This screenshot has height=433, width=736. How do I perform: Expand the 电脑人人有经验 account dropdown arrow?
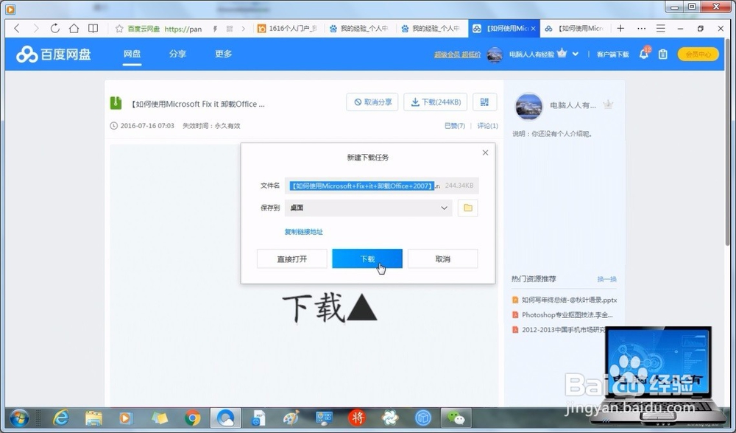point(576,54)
